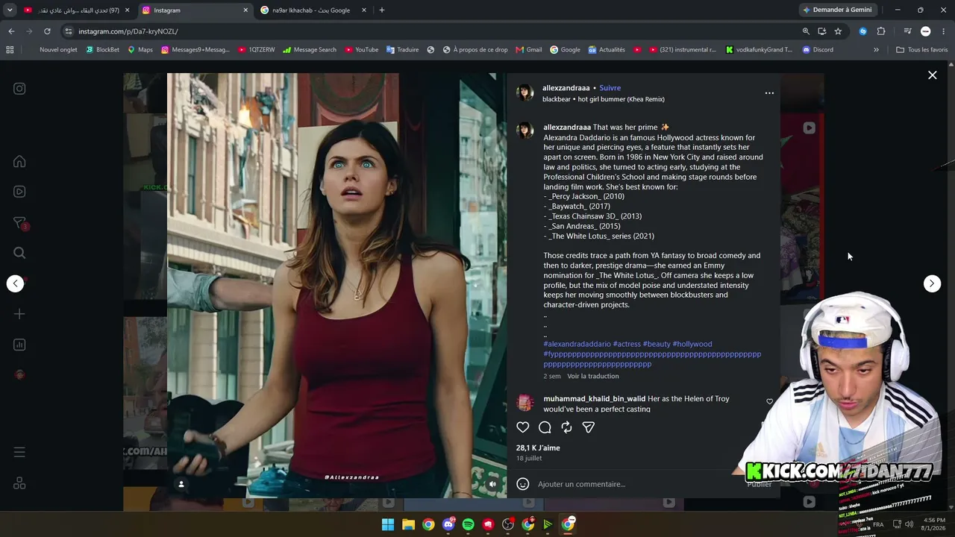Open the emoji picker beside the comment field
The height and width of the screenshot is (537, 955).
point(523,484)
